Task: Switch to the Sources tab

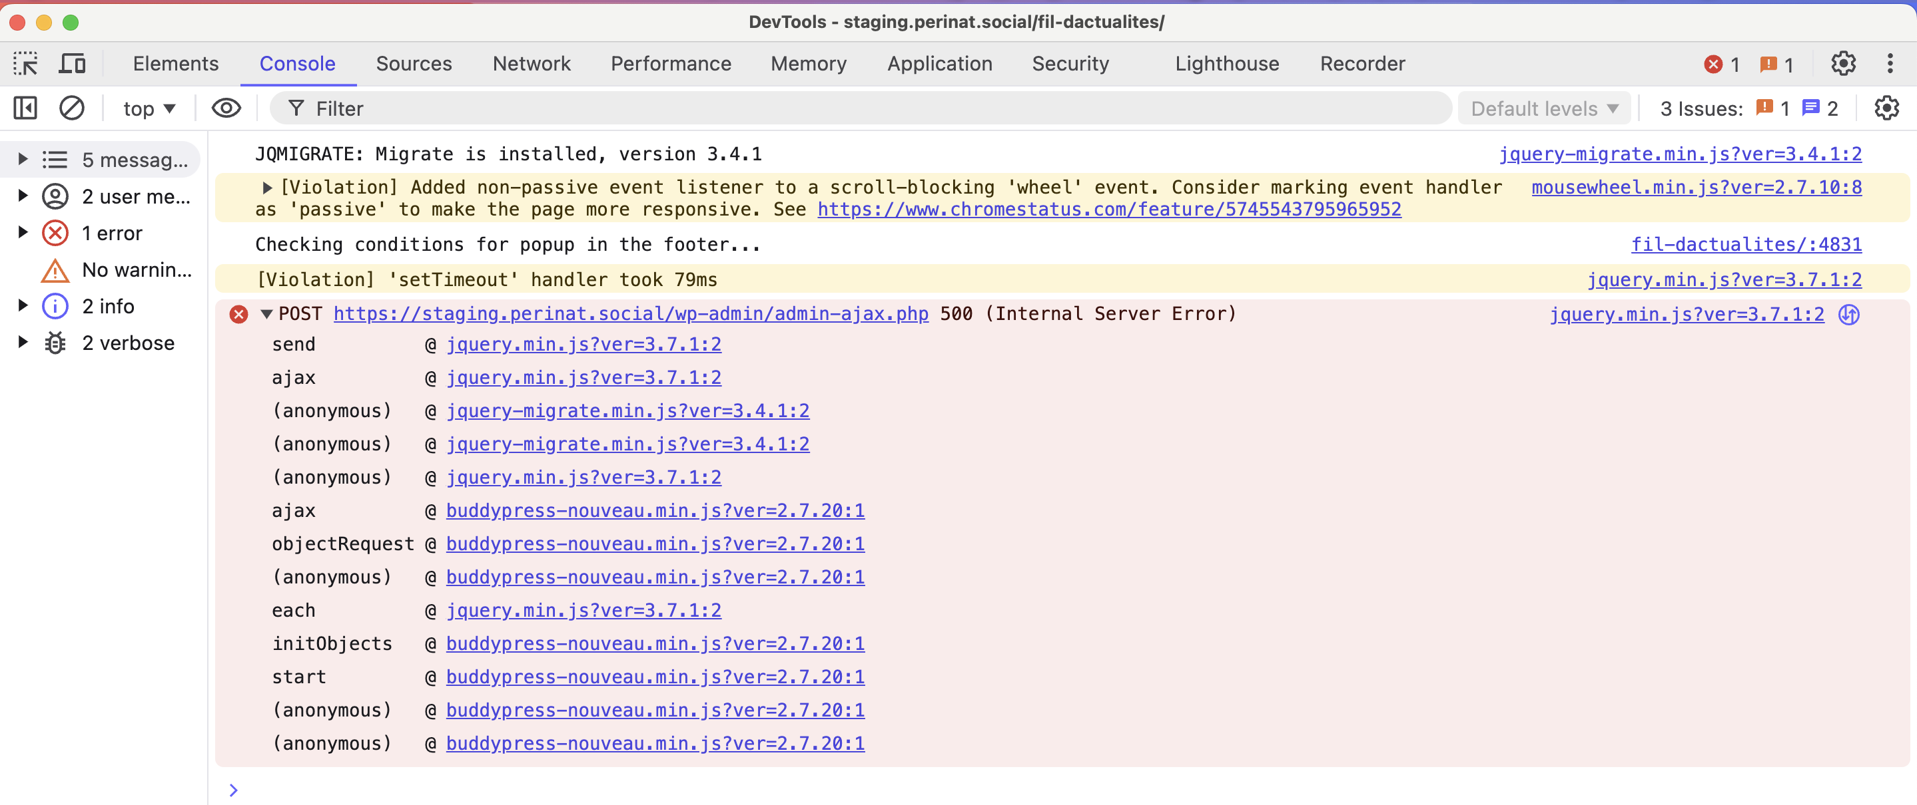Action: 414,64
